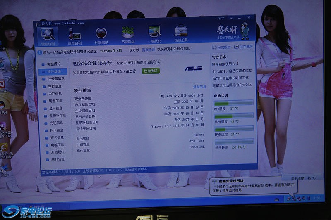Open the 节能降温 energy saving icon

click(128, 35)
